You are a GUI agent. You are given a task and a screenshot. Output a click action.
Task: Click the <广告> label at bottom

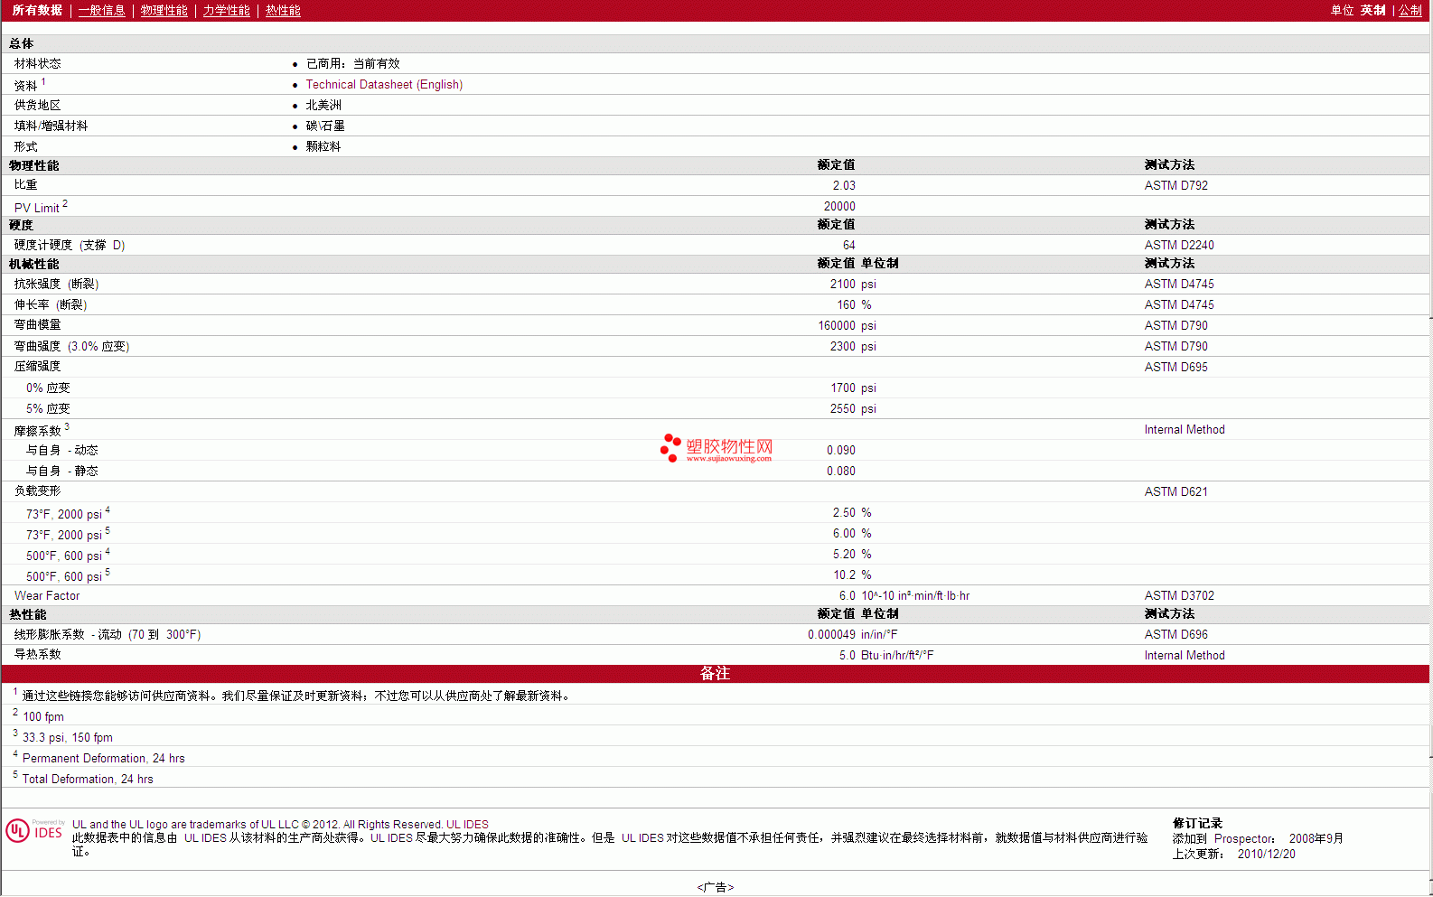click(x=716, y=887)
